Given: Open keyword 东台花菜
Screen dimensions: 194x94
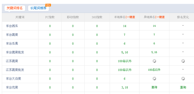Looking at the screenshot, I should tap(12, 88).
